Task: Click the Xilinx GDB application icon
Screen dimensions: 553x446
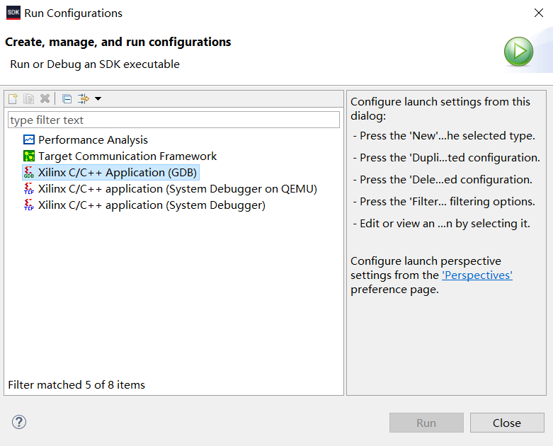Action: point(29,173)
